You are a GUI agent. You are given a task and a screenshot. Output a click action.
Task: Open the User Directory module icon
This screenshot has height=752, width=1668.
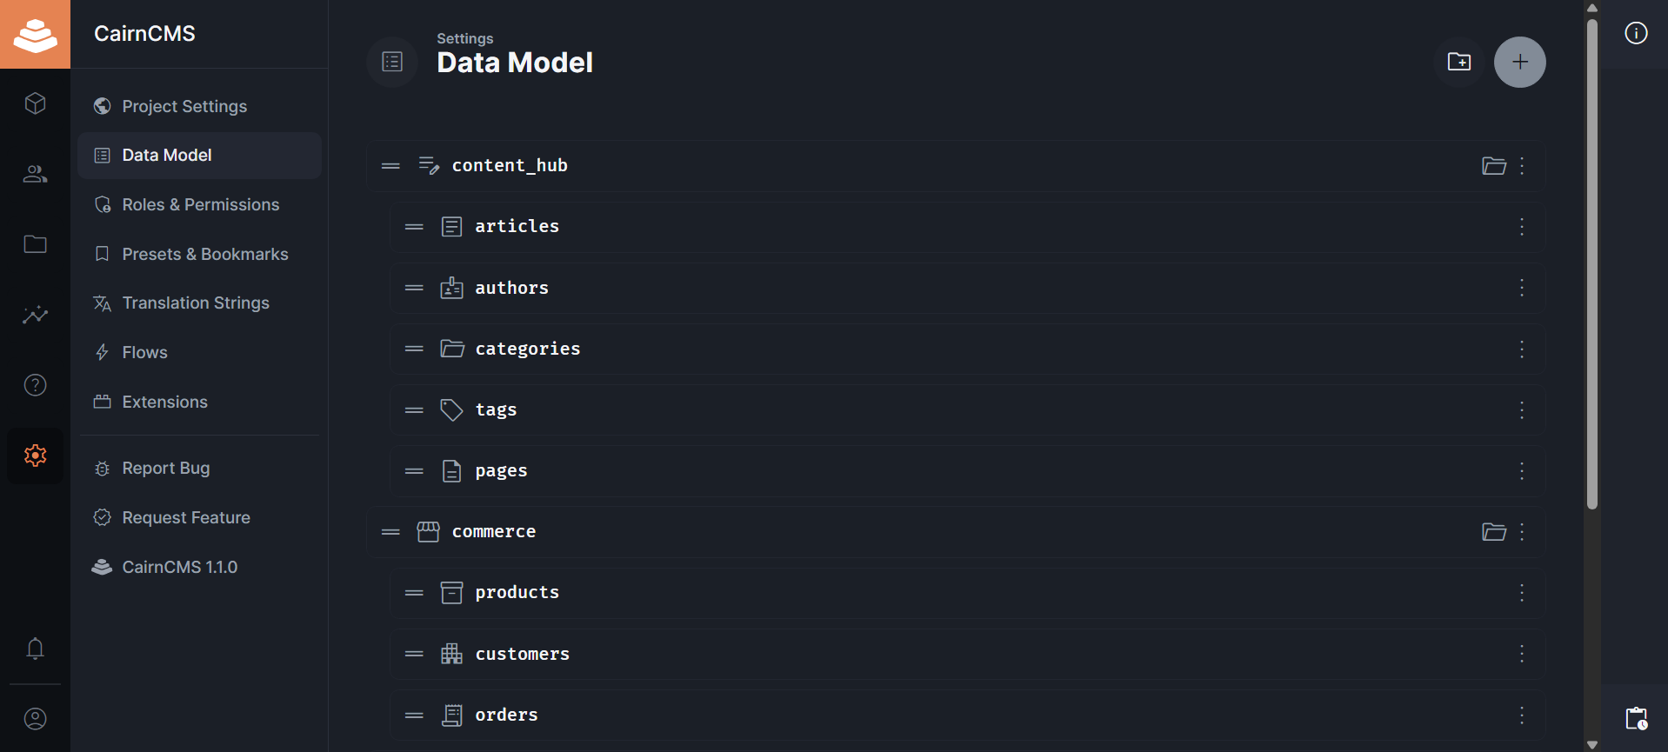coord(35,174)
